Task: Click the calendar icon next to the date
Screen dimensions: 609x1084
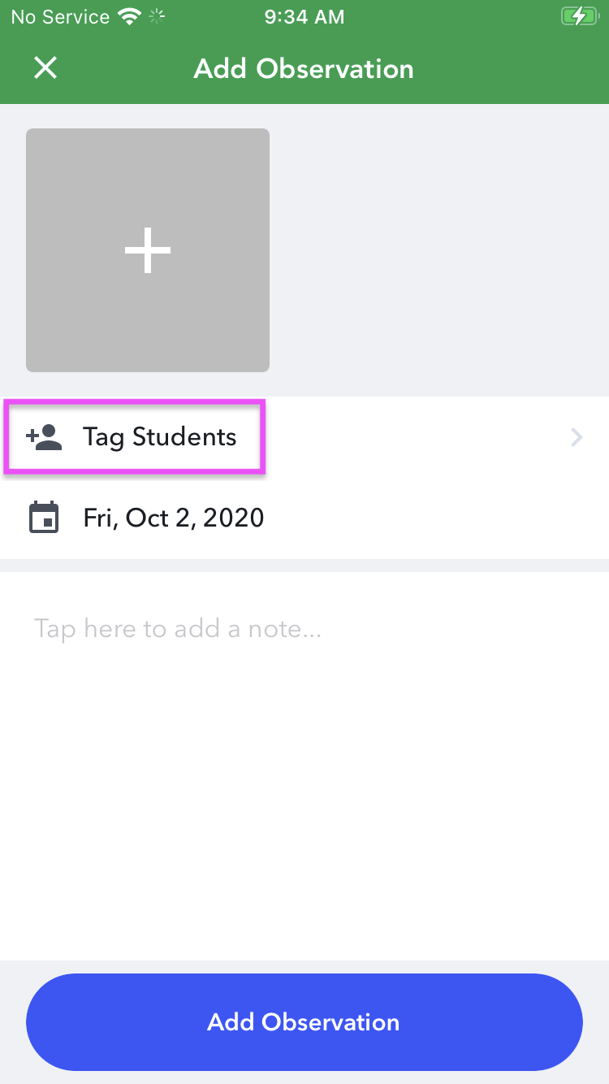Action: click(x=44, y=518)
